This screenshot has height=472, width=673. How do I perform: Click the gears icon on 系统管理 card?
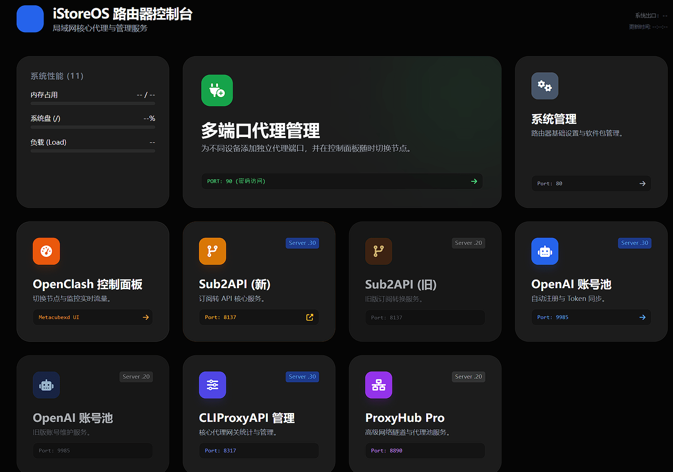(545, 86)
